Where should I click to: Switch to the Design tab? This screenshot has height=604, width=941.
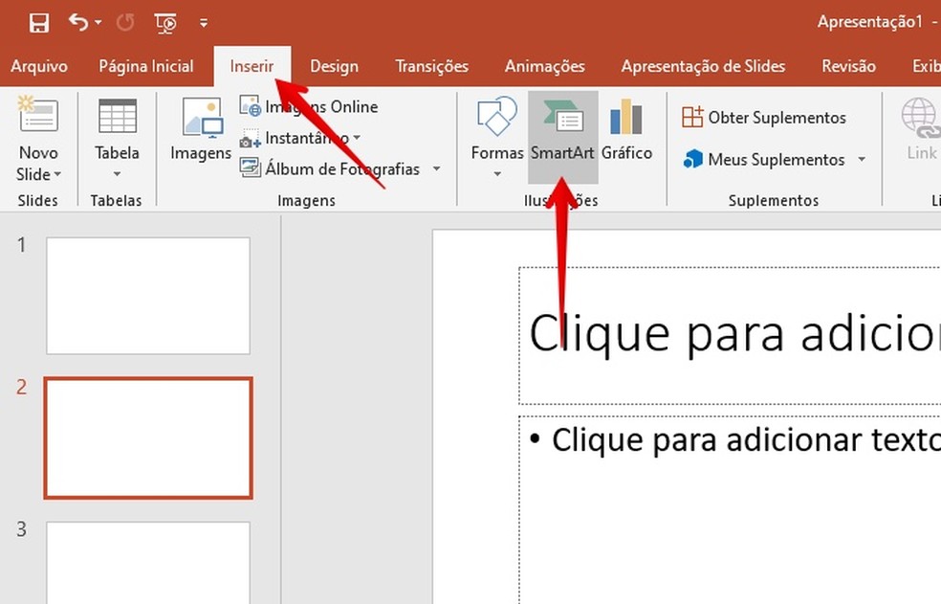(x=334, y=66)
